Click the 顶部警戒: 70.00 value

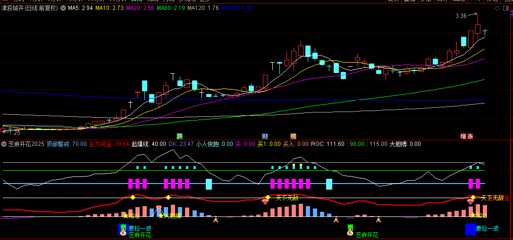click(67, 144)
